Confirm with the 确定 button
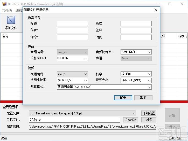Image resolution: width=188 pixels, height=141 pixels. [123, 98]
